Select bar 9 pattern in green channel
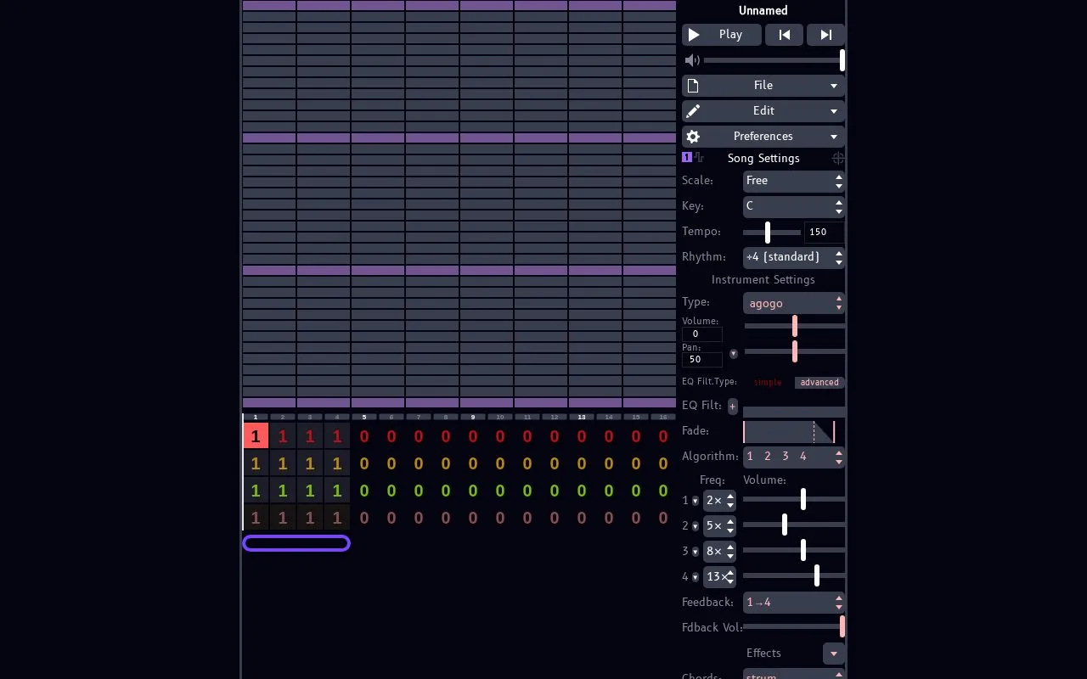 point(473,491)
